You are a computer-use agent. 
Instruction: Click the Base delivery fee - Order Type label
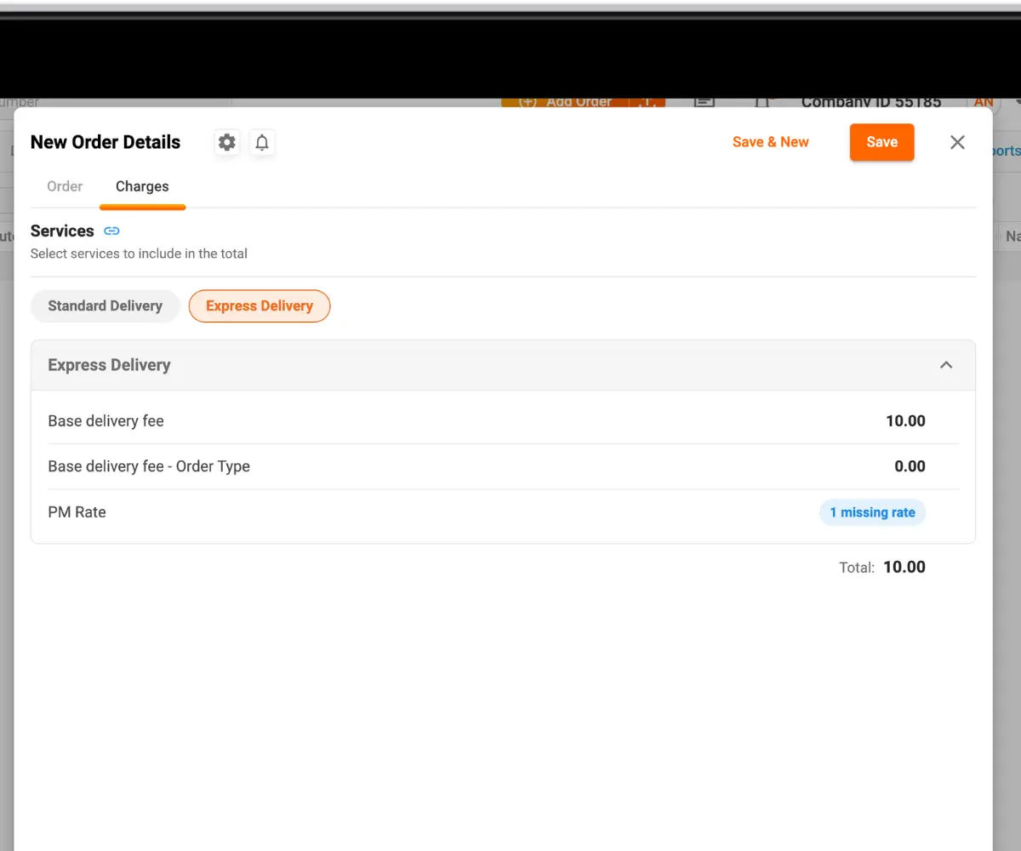[x=149, y=466]
